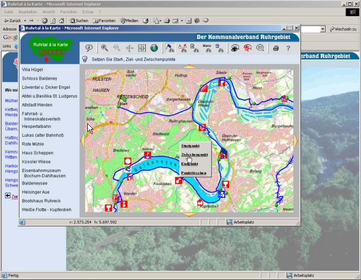Viewport: 361px width, 280px height.
Task: Click the calculate bike route icon
Action: point(182,48)
